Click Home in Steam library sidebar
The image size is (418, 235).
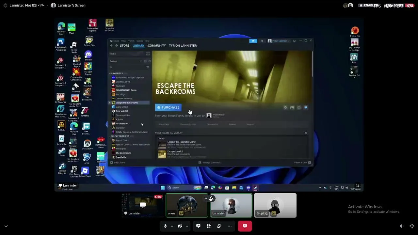point(113,54)
